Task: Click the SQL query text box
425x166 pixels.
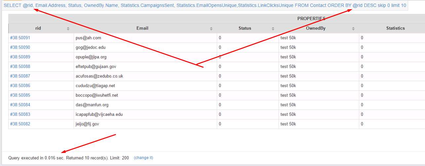Action: click(x=205, y=6)
